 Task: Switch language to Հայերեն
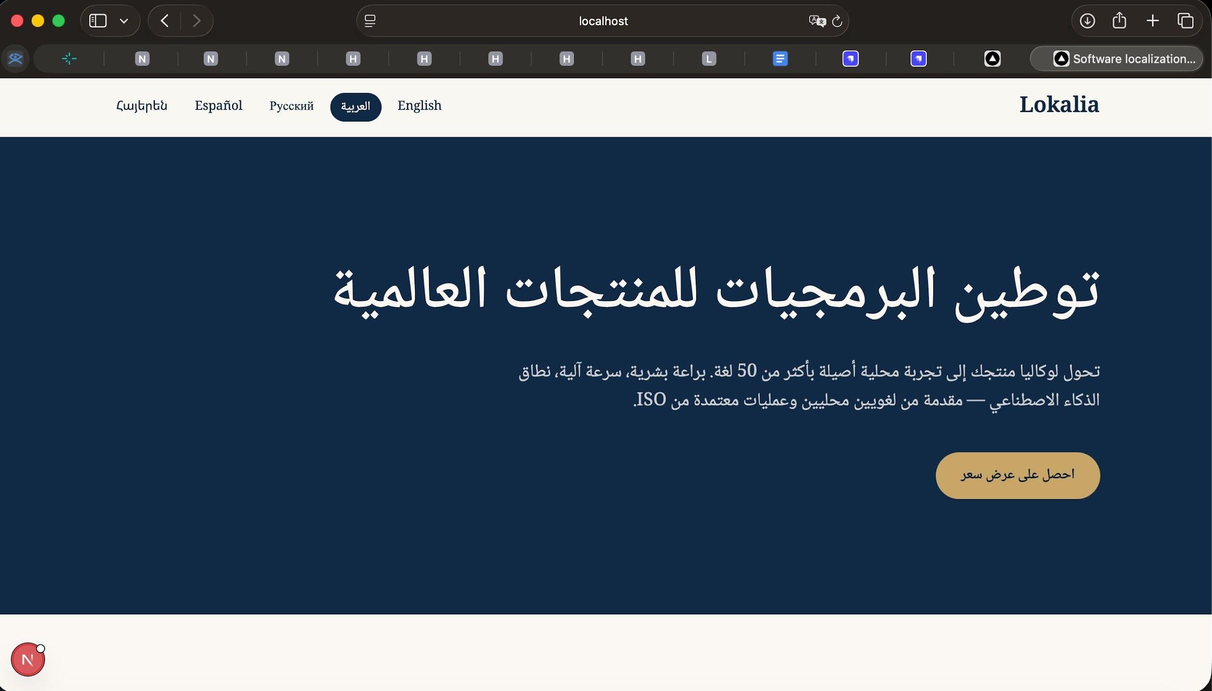[142, 106]
